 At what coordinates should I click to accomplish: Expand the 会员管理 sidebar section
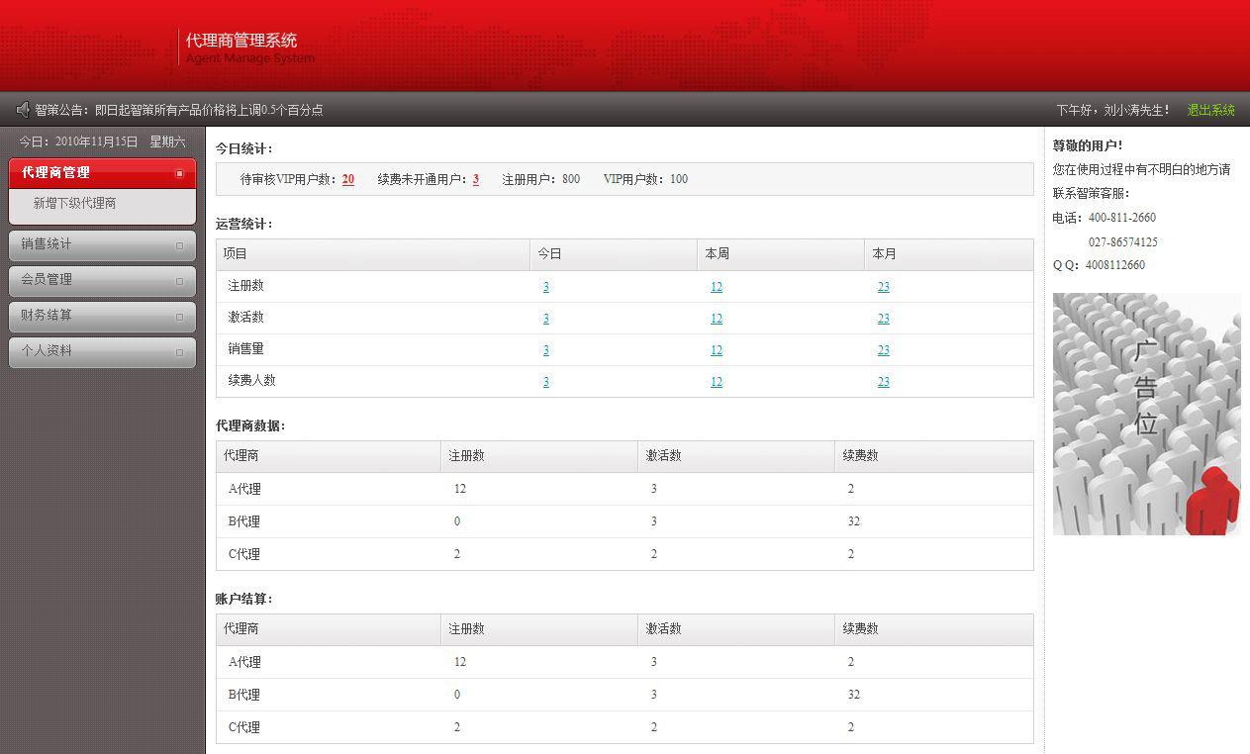tap(102, 280)
